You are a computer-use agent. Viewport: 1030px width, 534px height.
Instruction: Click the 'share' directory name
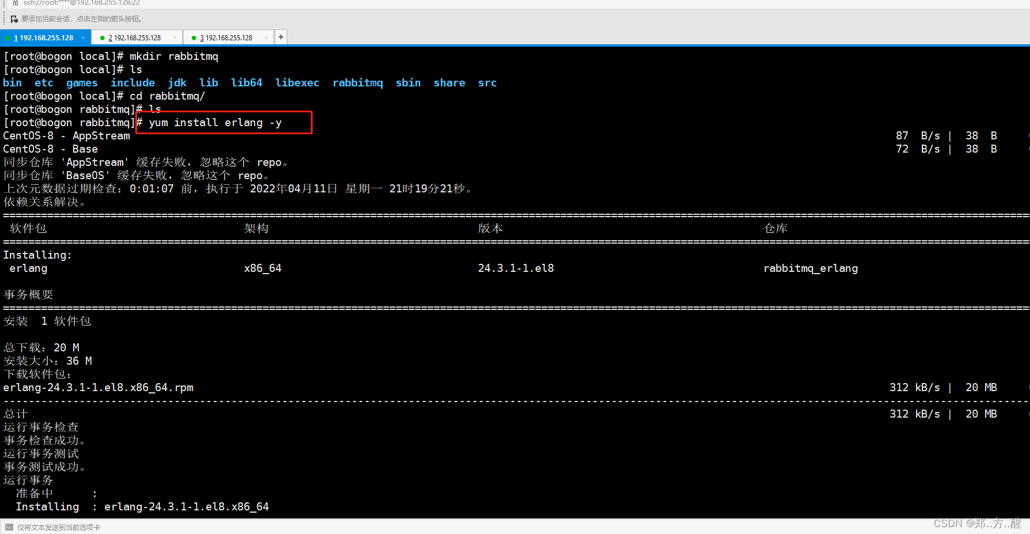point(450,83)
